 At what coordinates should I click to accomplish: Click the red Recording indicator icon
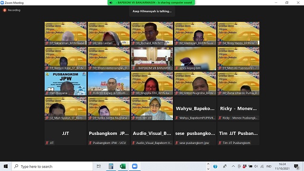pos(5,10)
